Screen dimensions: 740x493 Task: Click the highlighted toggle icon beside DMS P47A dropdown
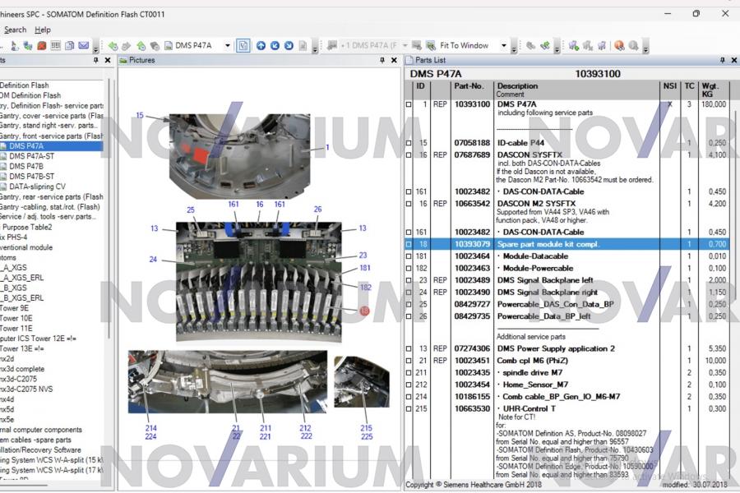coord(243,46)
